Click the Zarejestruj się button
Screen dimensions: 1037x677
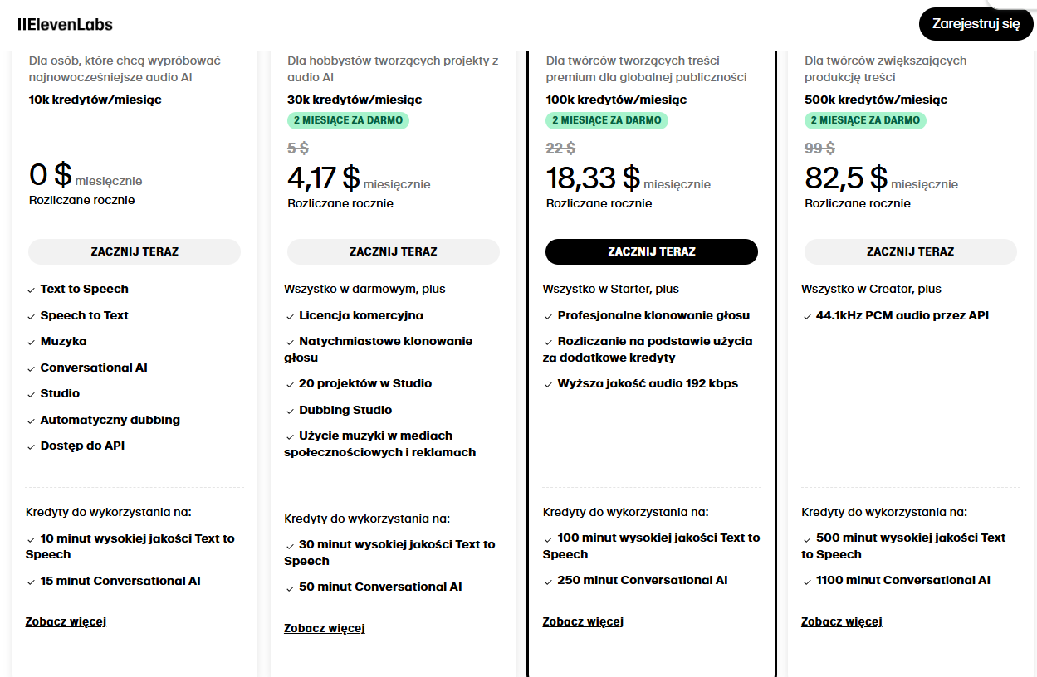coord(976,24)
